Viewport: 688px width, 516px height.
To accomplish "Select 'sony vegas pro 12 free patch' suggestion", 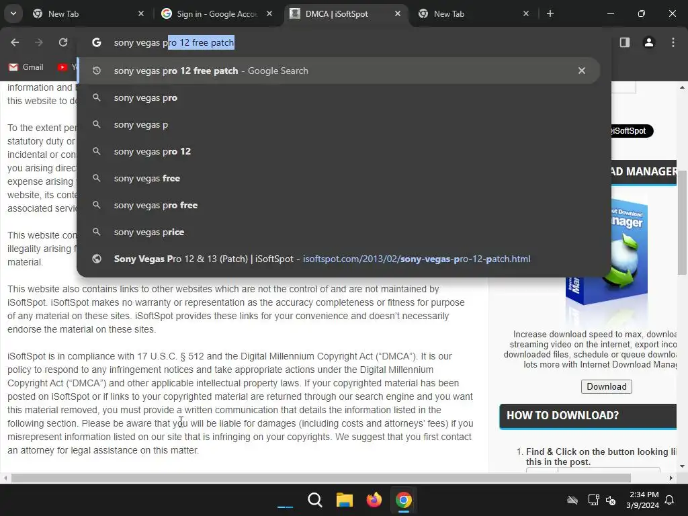I will 339,71.
